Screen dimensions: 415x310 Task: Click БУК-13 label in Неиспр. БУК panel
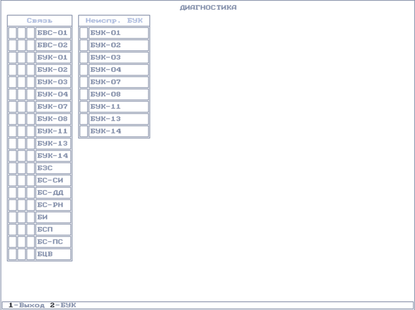pos(119,119)
